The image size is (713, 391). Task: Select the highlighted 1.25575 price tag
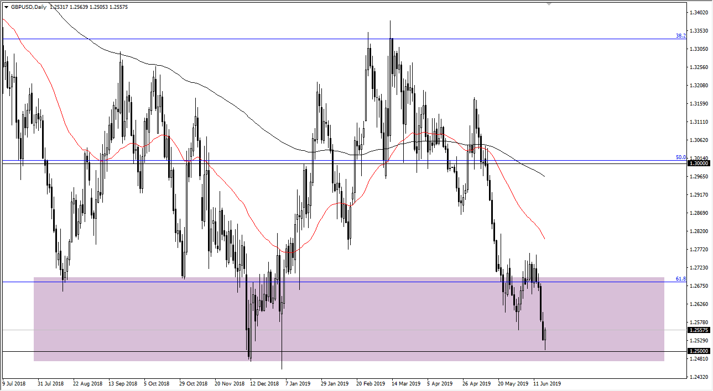pyautogui.click(x=698, y=330)
